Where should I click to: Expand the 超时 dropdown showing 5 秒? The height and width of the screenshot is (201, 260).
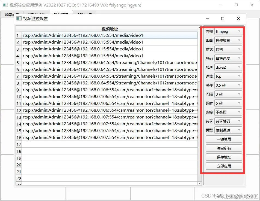point(228,103)
